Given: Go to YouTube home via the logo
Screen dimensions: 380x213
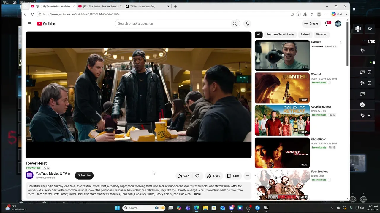Looking at the screenshot, I should pyautogui.click(x=46, y=24).
